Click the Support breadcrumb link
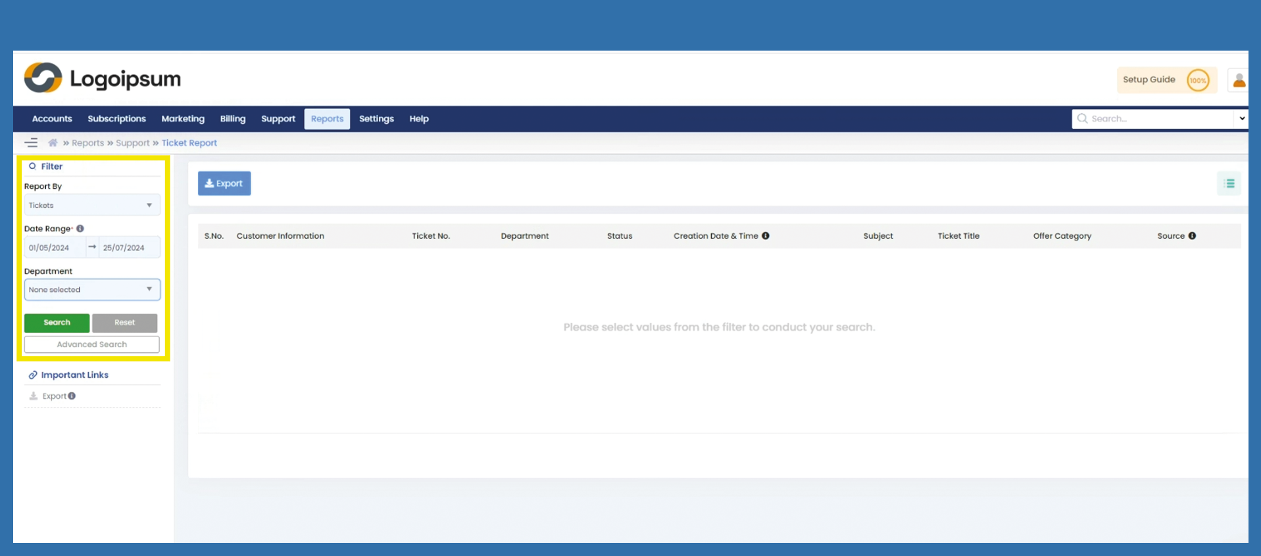 tap(133, 143)
